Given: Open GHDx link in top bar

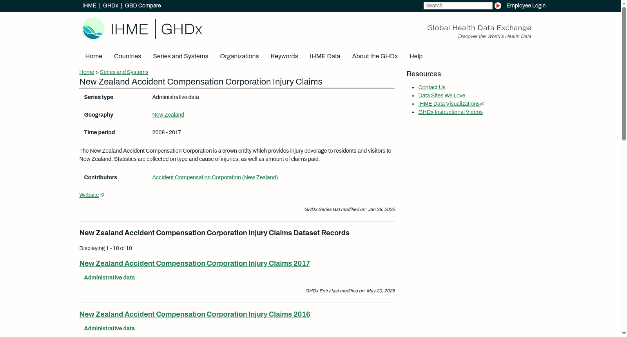Looking at the screenshot, I should 111,5.
